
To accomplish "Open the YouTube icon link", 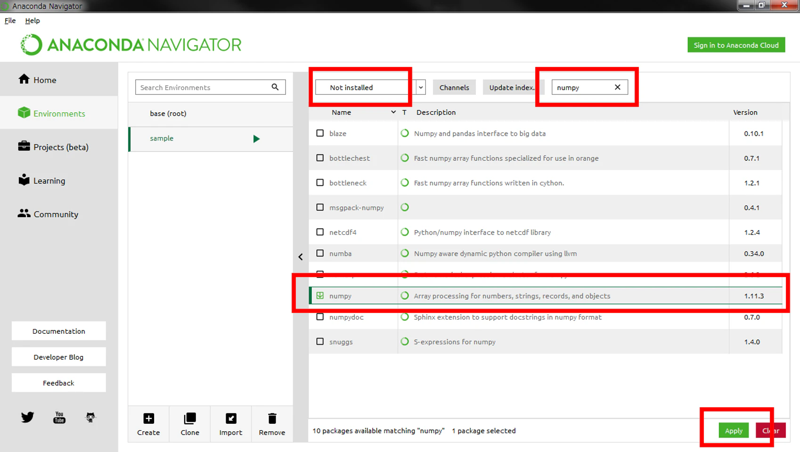I will click(x=59, y=417).
